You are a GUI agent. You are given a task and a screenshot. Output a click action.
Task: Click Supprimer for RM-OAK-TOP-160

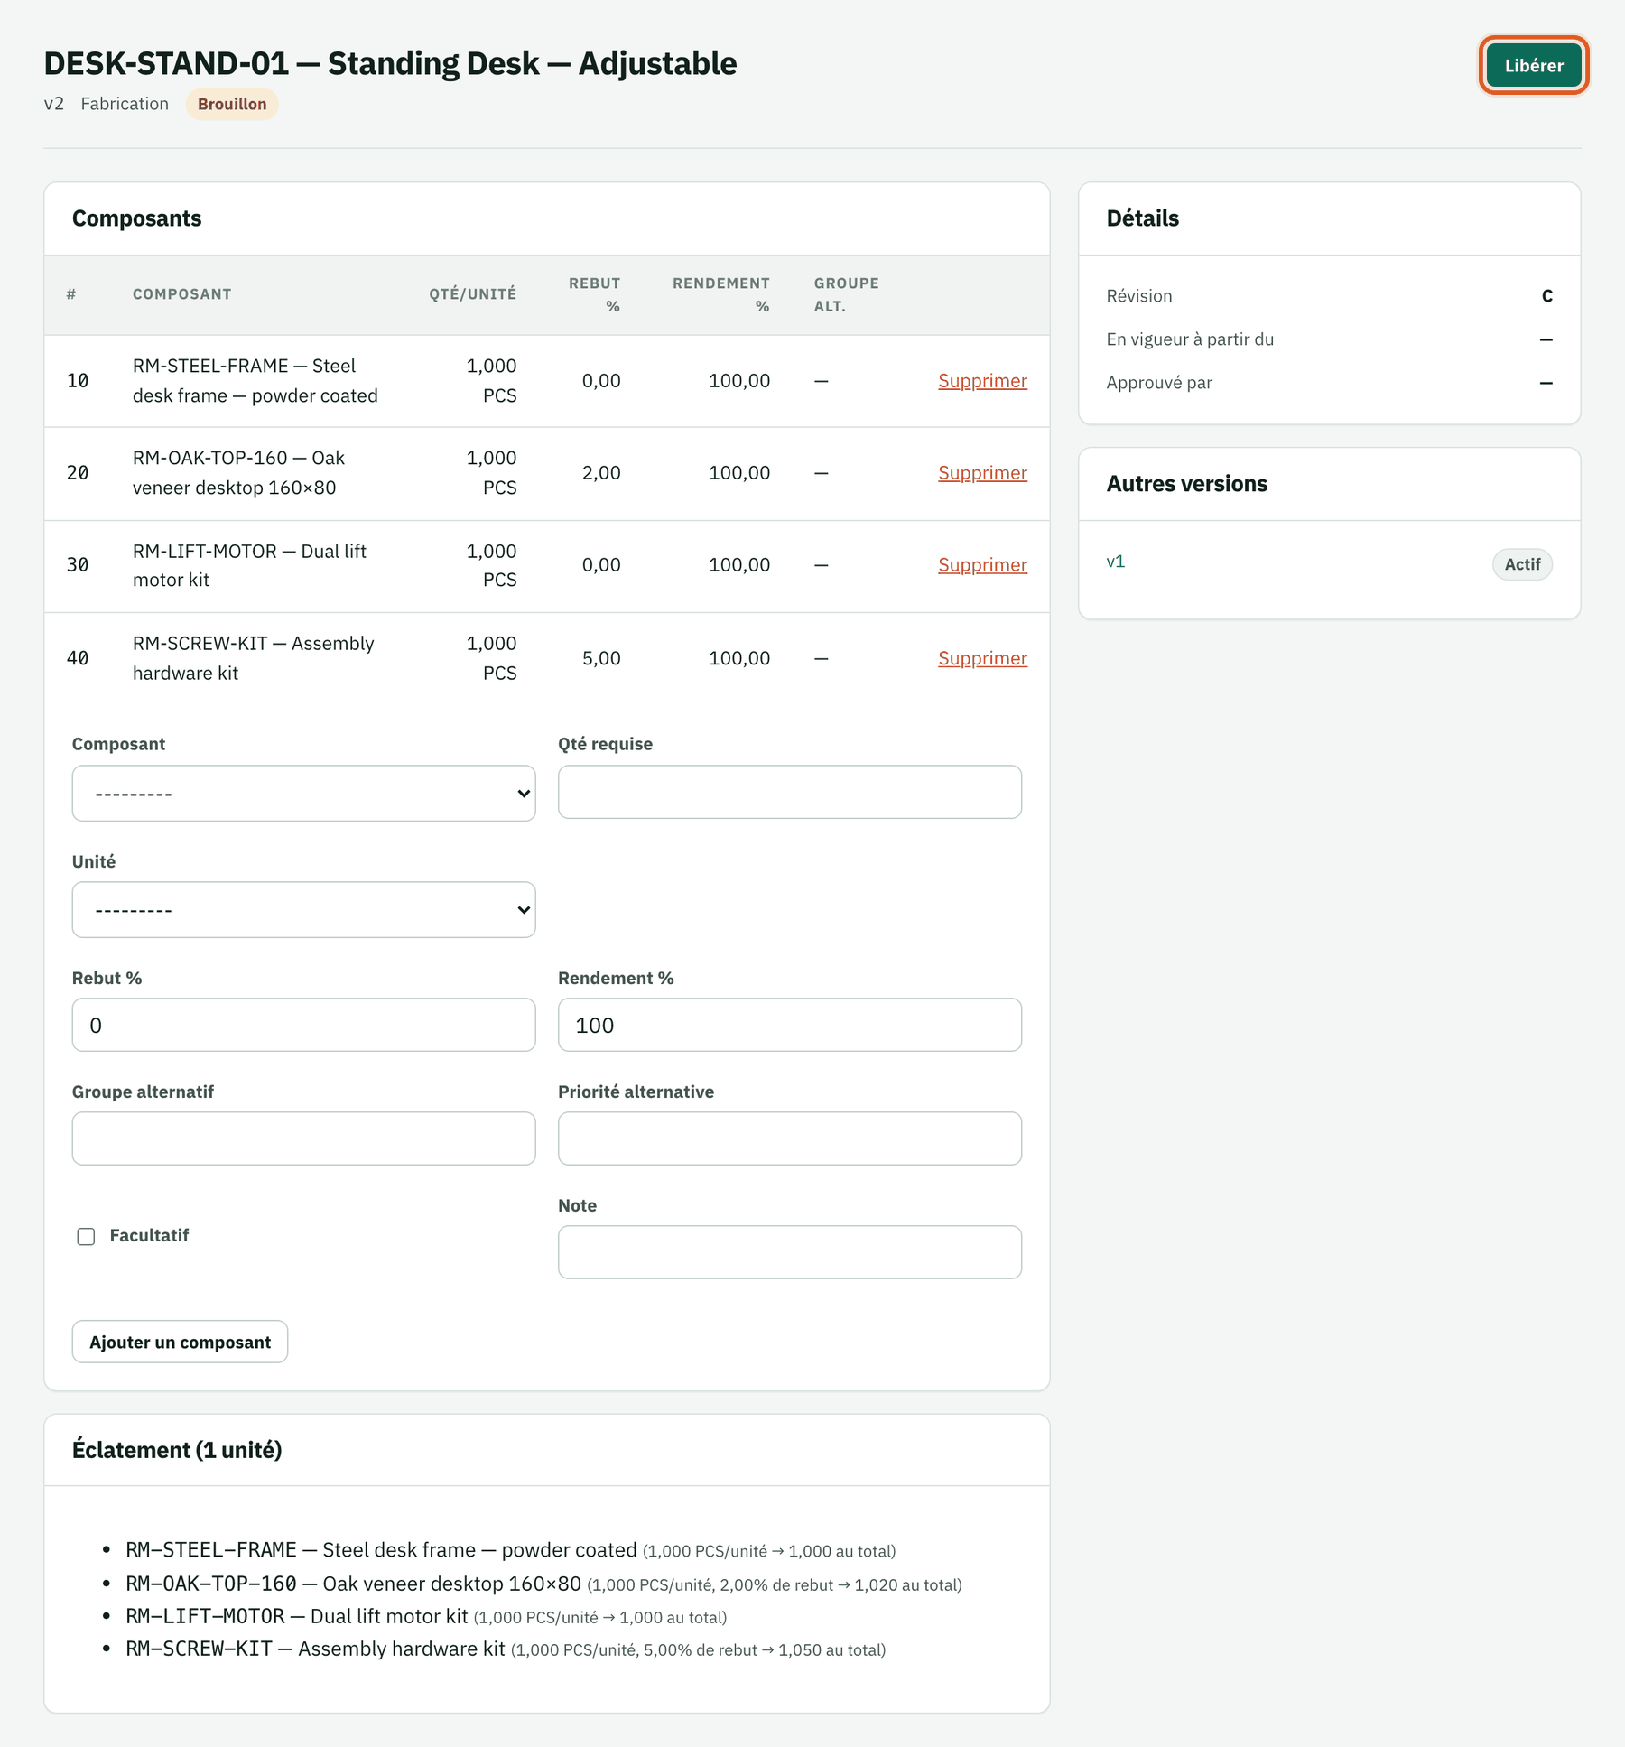(982, 473)
